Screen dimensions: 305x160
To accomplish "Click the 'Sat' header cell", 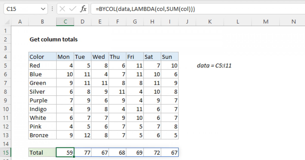I will [x=152, y=57].
